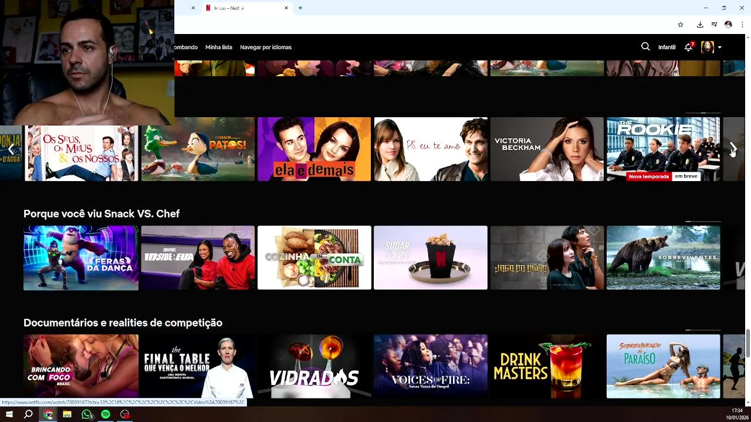Open P.S. Eu Te Amo thumbnail
This screenshot has width=751, height=422.
(x=431, y=149)
